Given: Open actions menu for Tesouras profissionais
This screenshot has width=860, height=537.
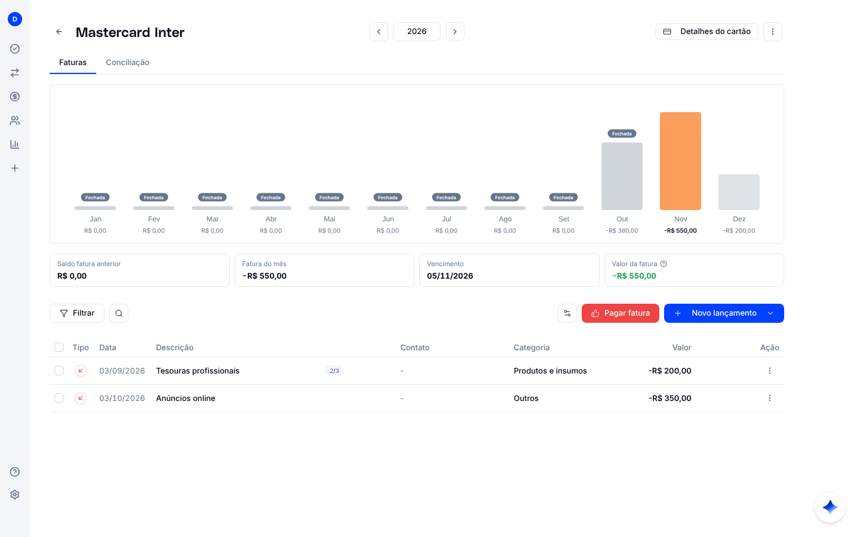Looking at the screenshot, I should click(770, 371).
